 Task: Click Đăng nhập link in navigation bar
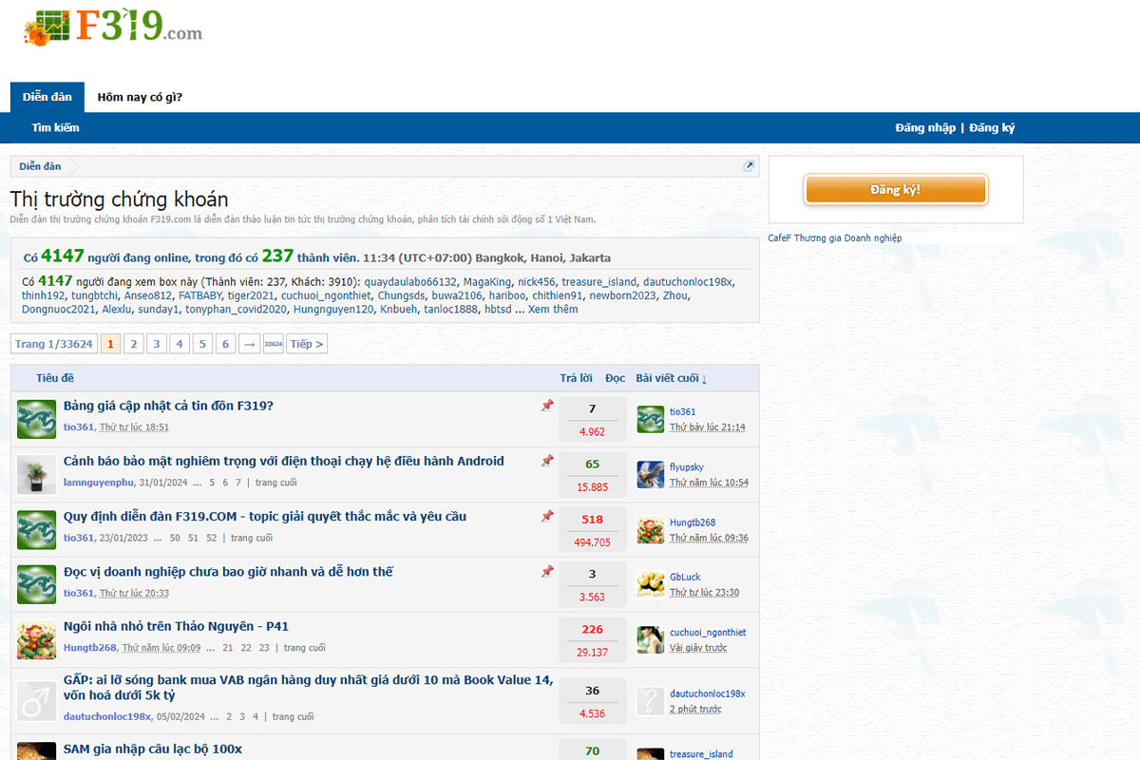924,127
